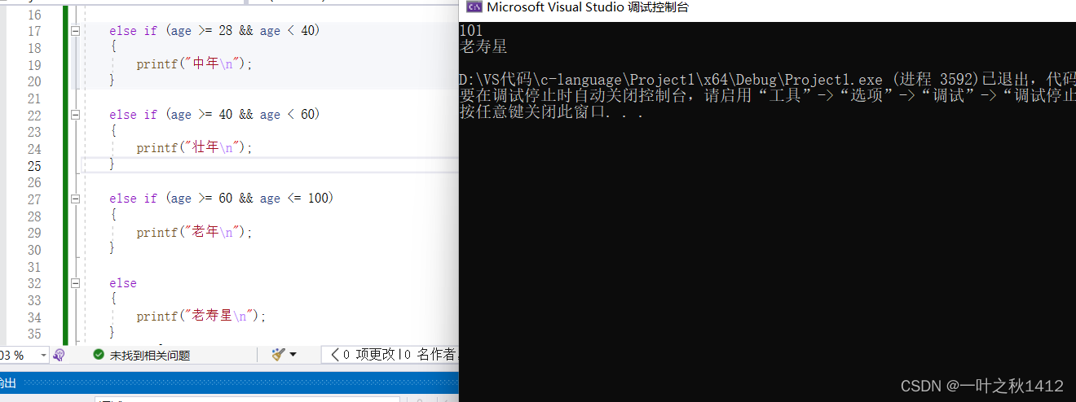Click the Project1.exe path line in console

tap(767, 80)
